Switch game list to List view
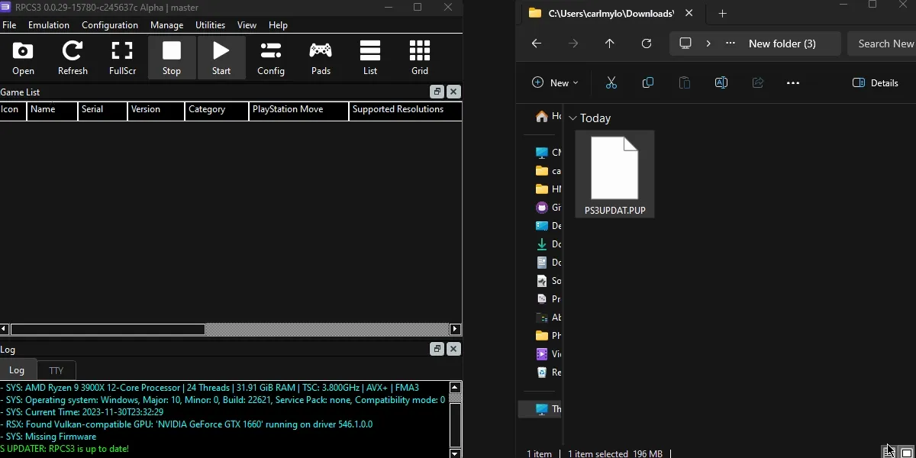 [x=370, y=58]
